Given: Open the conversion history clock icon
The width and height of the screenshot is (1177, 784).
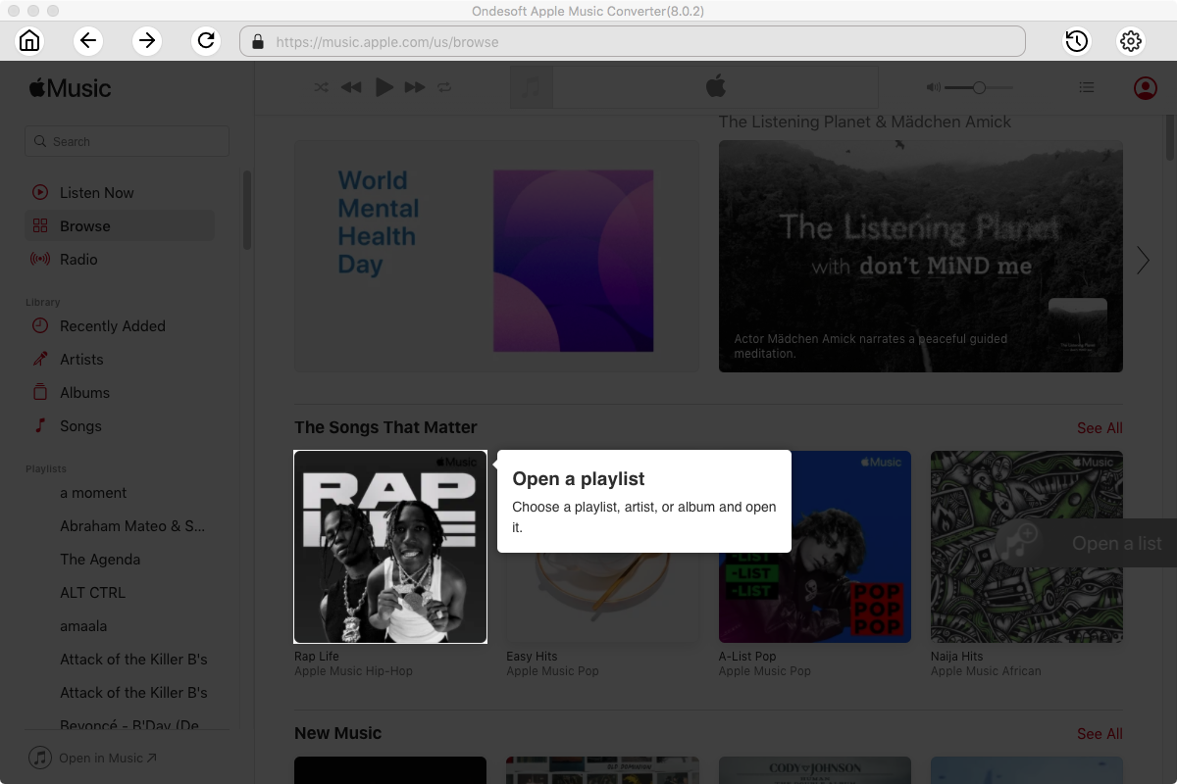Looking at the screenshot, I should [x=1077, y=41].
